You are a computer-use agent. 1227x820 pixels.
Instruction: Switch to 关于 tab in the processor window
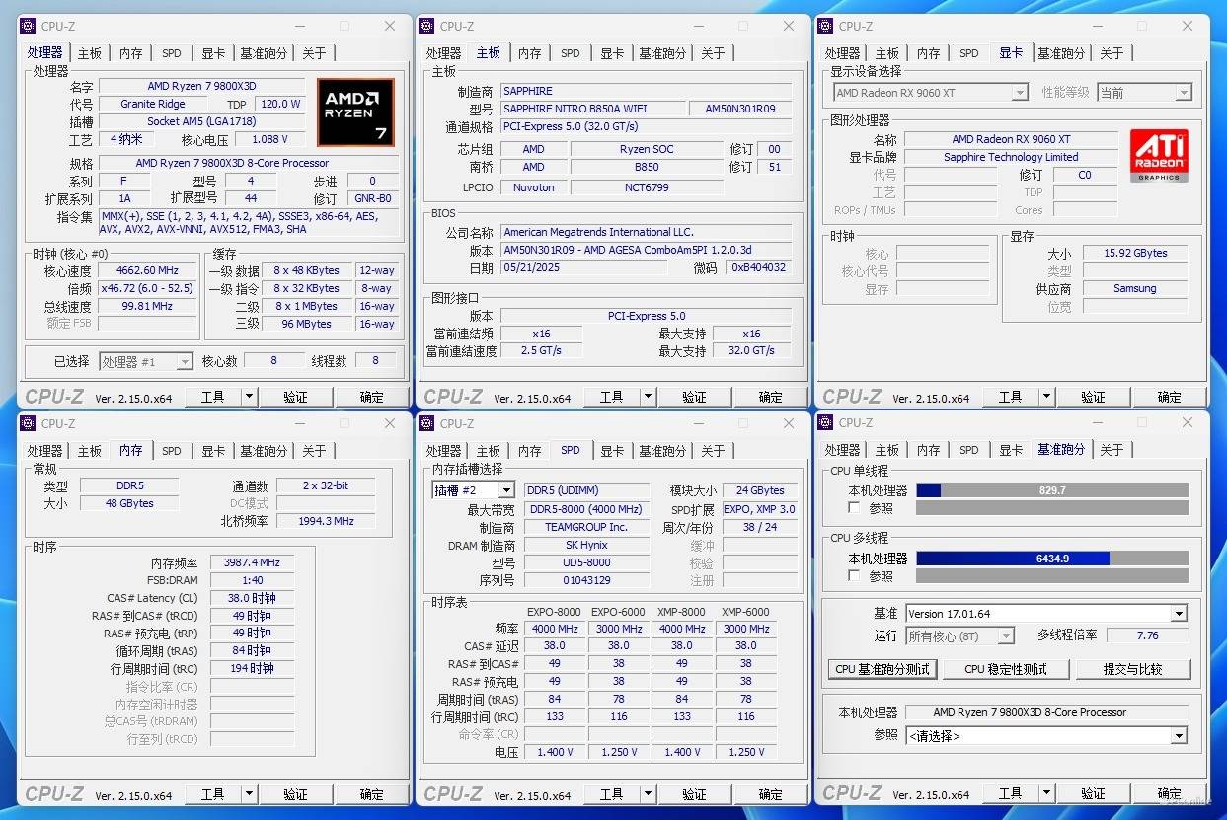click(x=314, y=53)
